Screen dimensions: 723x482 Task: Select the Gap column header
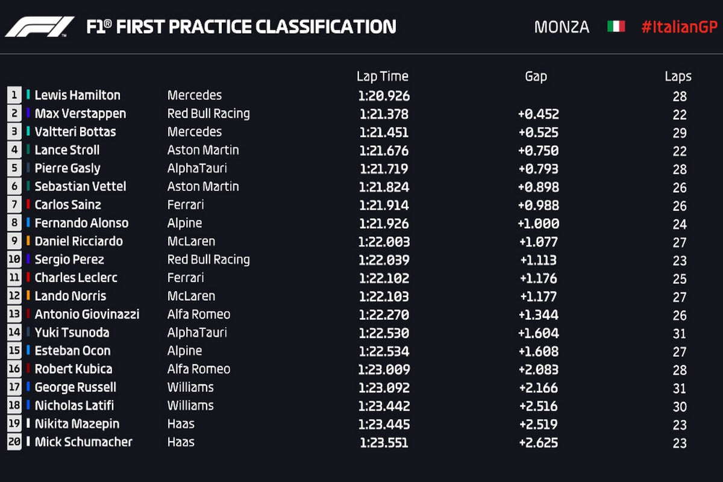click(536, 77)
